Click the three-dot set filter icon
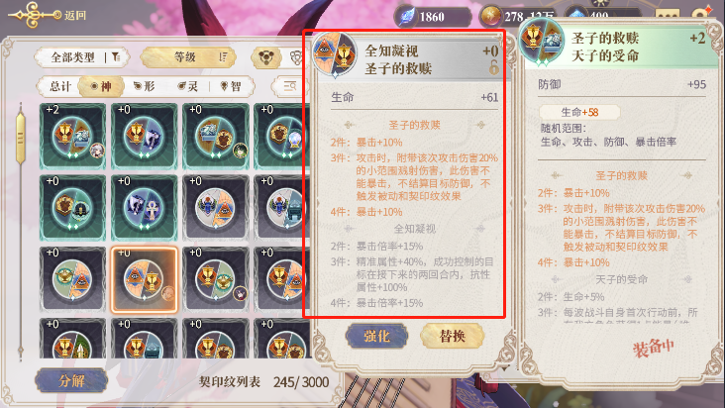Image resolution: width=725 pixels, height=408 pixels. [x=266, y=57]
